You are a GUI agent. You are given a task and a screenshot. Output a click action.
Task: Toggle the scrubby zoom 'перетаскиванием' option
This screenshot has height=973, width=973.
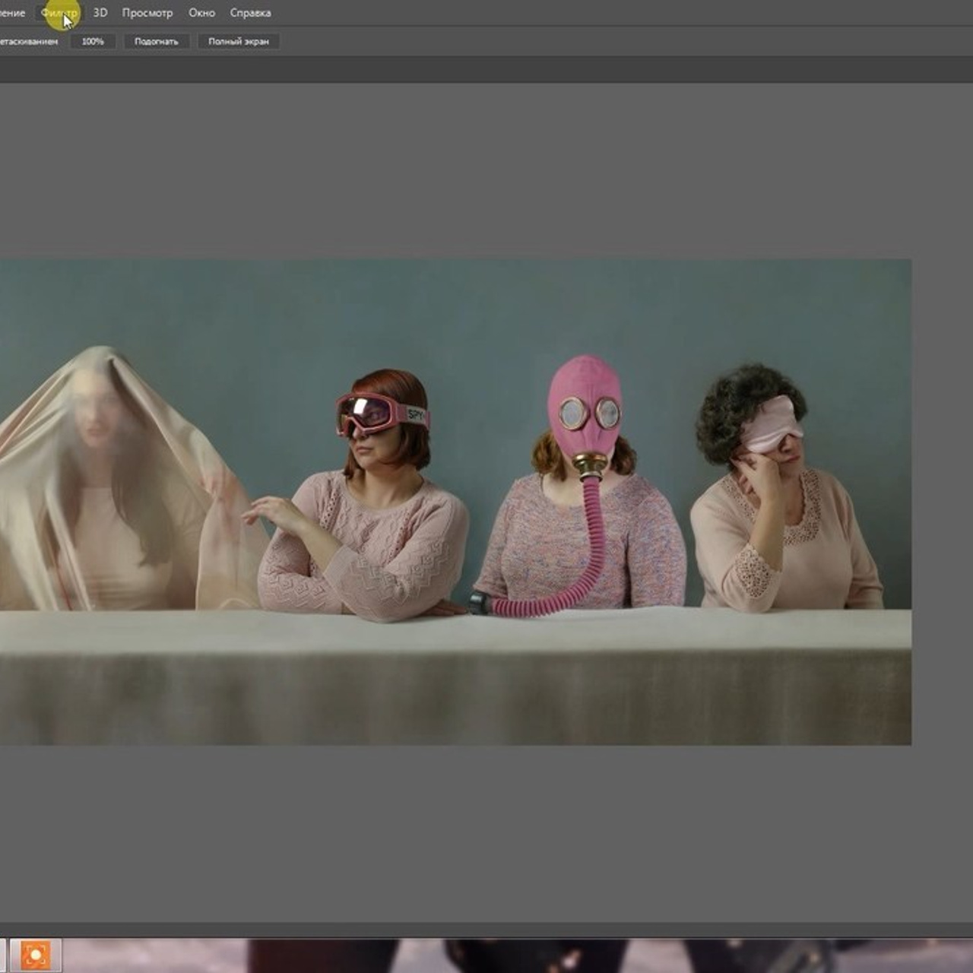click(x=28, y=41)
